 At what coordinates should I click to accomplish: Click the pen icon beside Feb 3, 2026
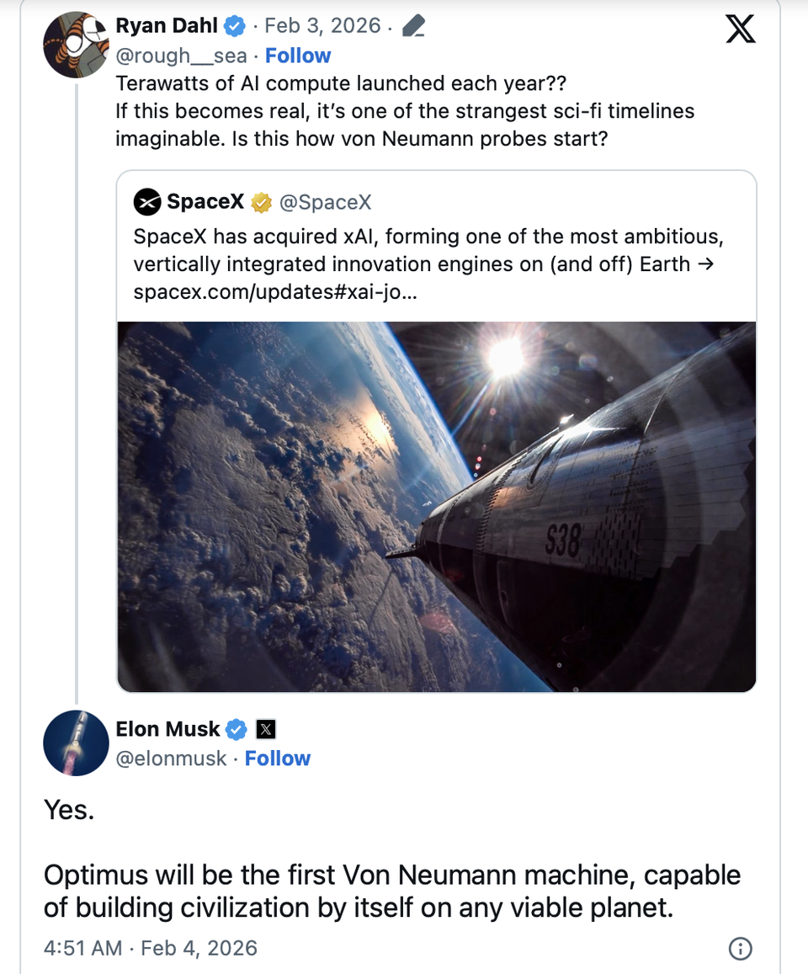(413, 27)
